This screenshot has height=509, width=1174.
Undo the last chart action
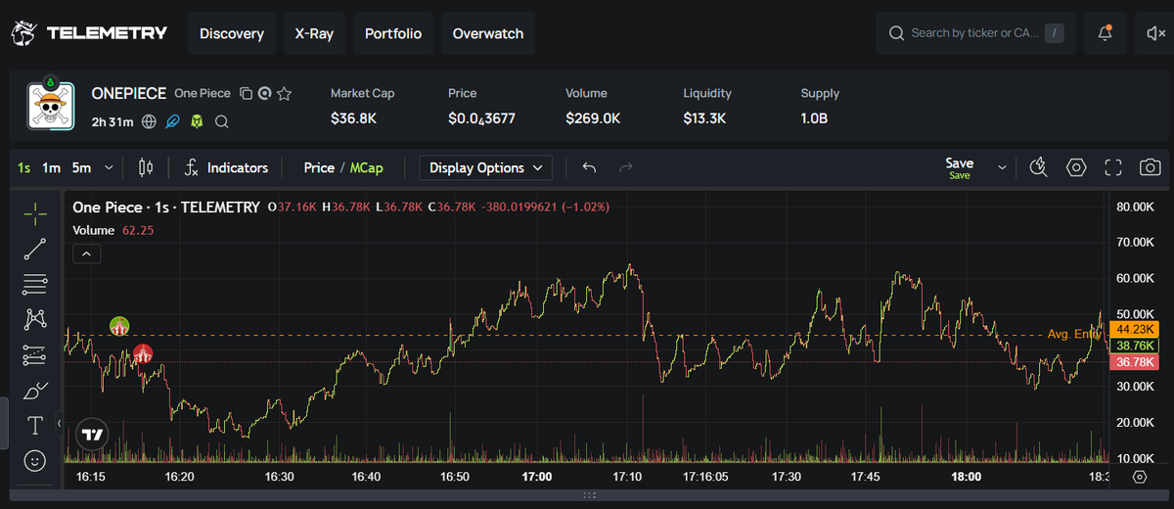click(589, 168)
